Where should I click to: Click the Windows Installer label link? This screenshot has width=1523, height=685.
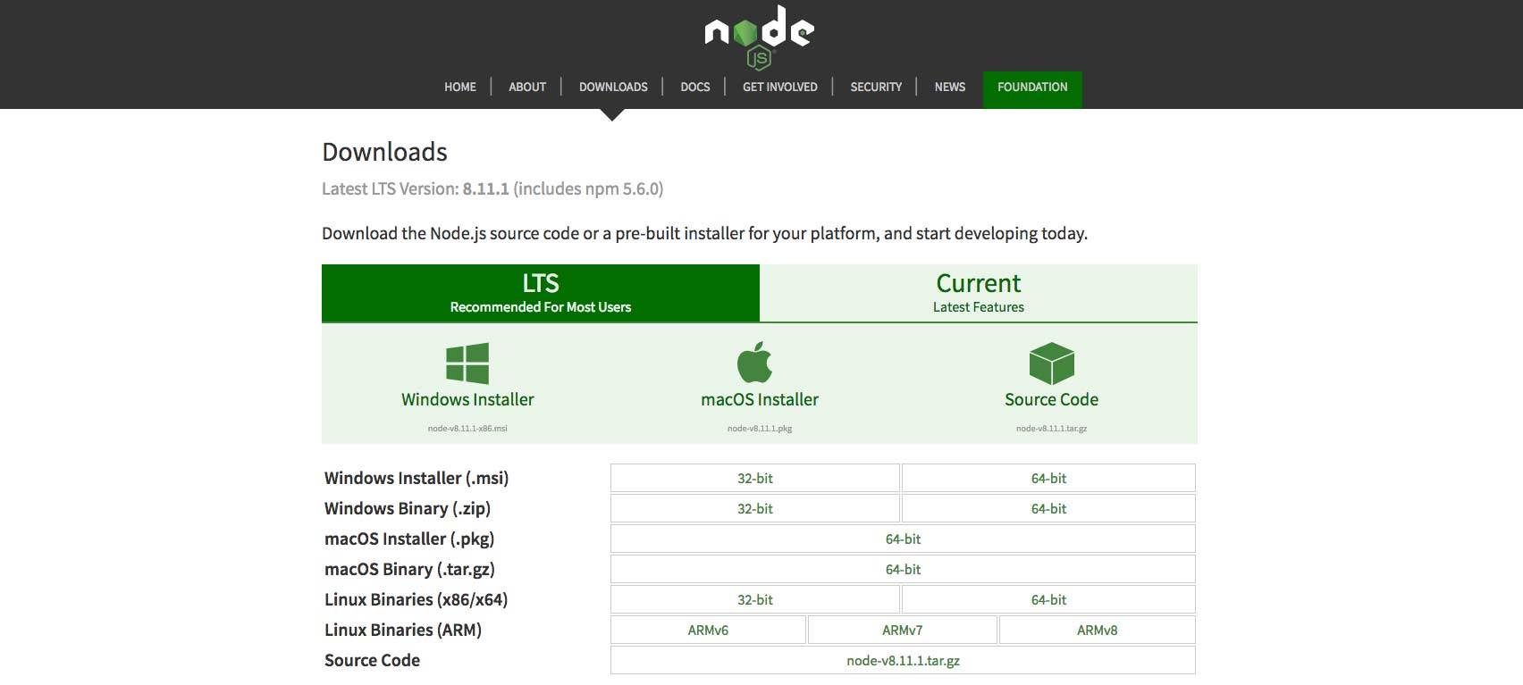(x=467, y=399)
